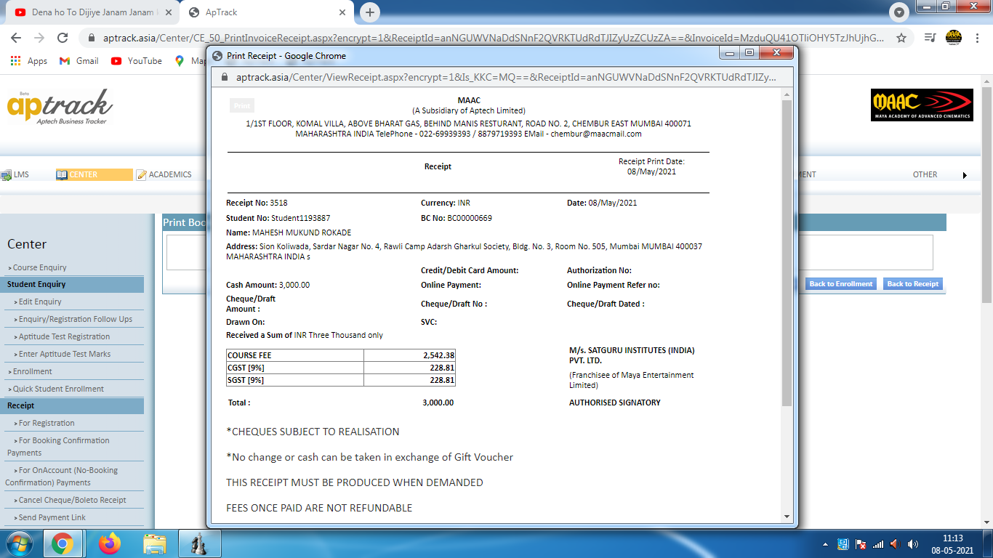The width and height of the screenshot is (993, 558).
Task: Open the media control music icon
Action: click(x=930, y=38)
